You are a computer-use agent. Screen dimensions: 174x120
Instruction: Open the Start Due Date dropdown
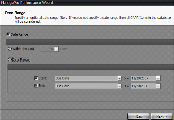[x=119, y=78]
